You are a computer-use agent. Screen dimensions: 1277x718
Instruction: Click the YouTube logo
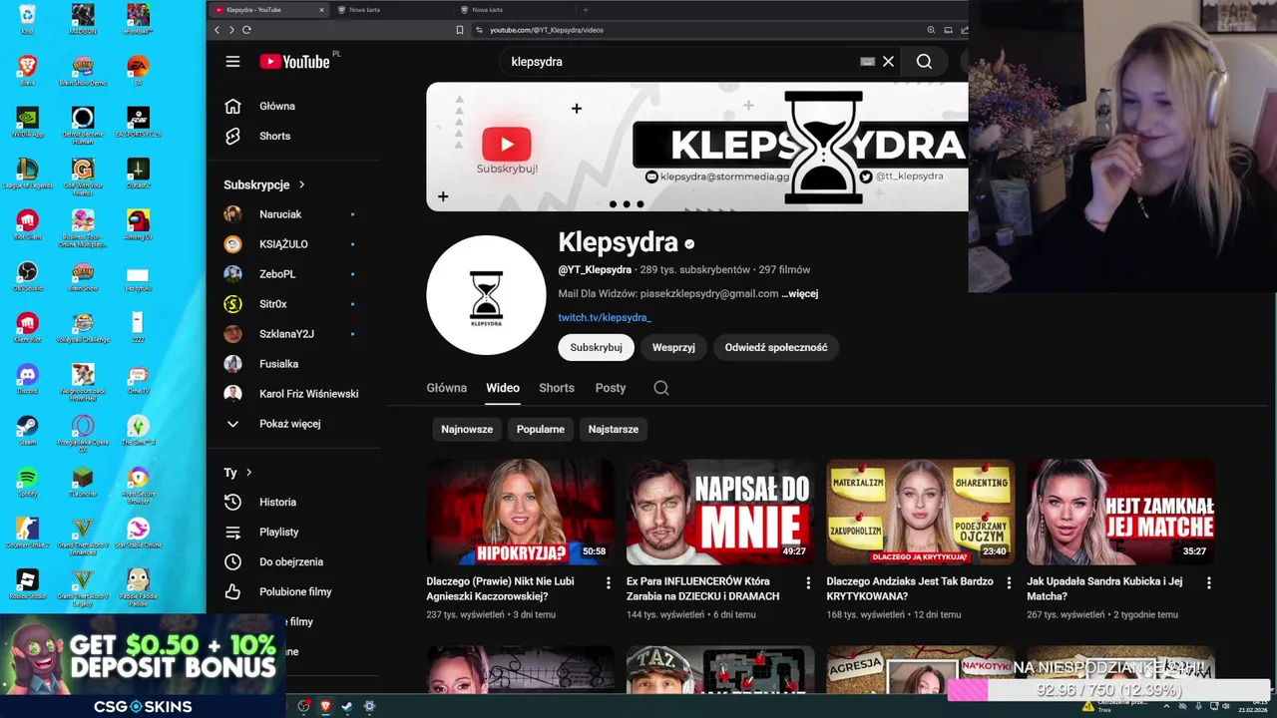click(x=294, y=62)
